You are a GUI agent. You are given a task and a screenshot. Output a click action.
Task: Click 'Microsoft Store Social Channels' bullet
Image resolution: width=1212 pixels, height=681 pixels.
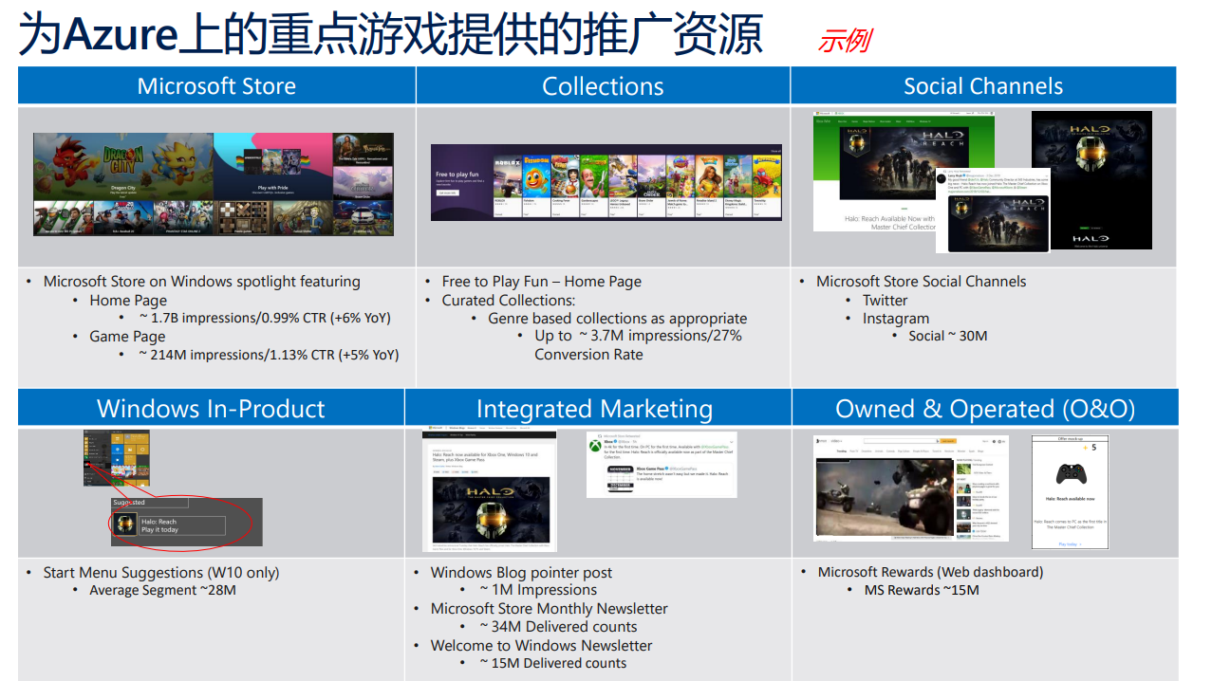(922, 281)
